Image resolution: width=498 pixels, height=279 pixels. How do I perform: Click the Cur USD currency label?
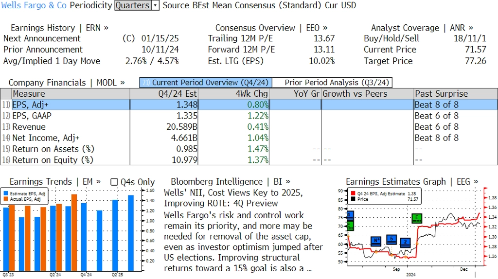340,5
